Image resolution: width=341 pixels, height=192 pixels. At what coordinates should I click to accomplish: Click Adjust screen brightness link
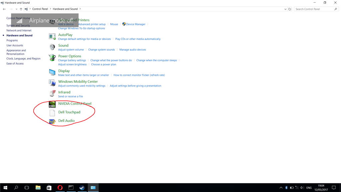72,64
